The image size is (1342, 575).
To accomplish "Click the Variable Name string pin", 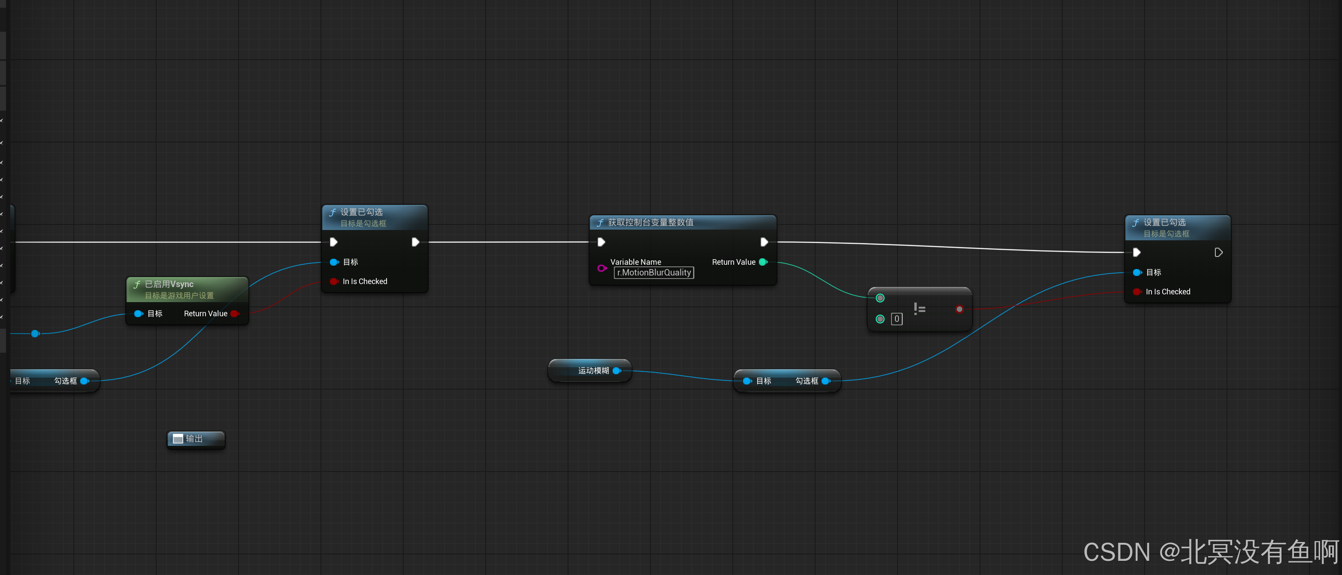I will click(601, 268).
